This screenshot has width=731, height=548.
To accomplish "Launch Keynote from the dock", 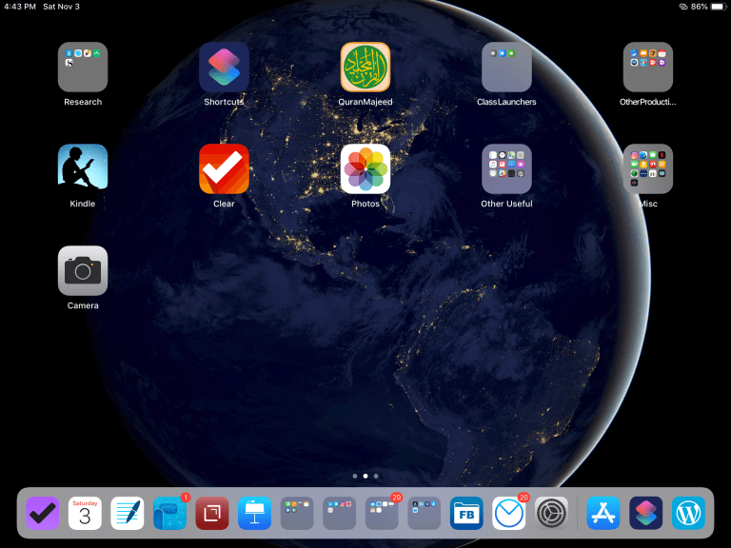I will pos(254,514).
